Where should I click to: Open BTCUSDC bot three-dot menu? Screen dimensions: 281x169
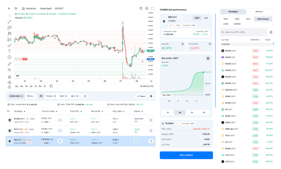[x=151, y=131]
